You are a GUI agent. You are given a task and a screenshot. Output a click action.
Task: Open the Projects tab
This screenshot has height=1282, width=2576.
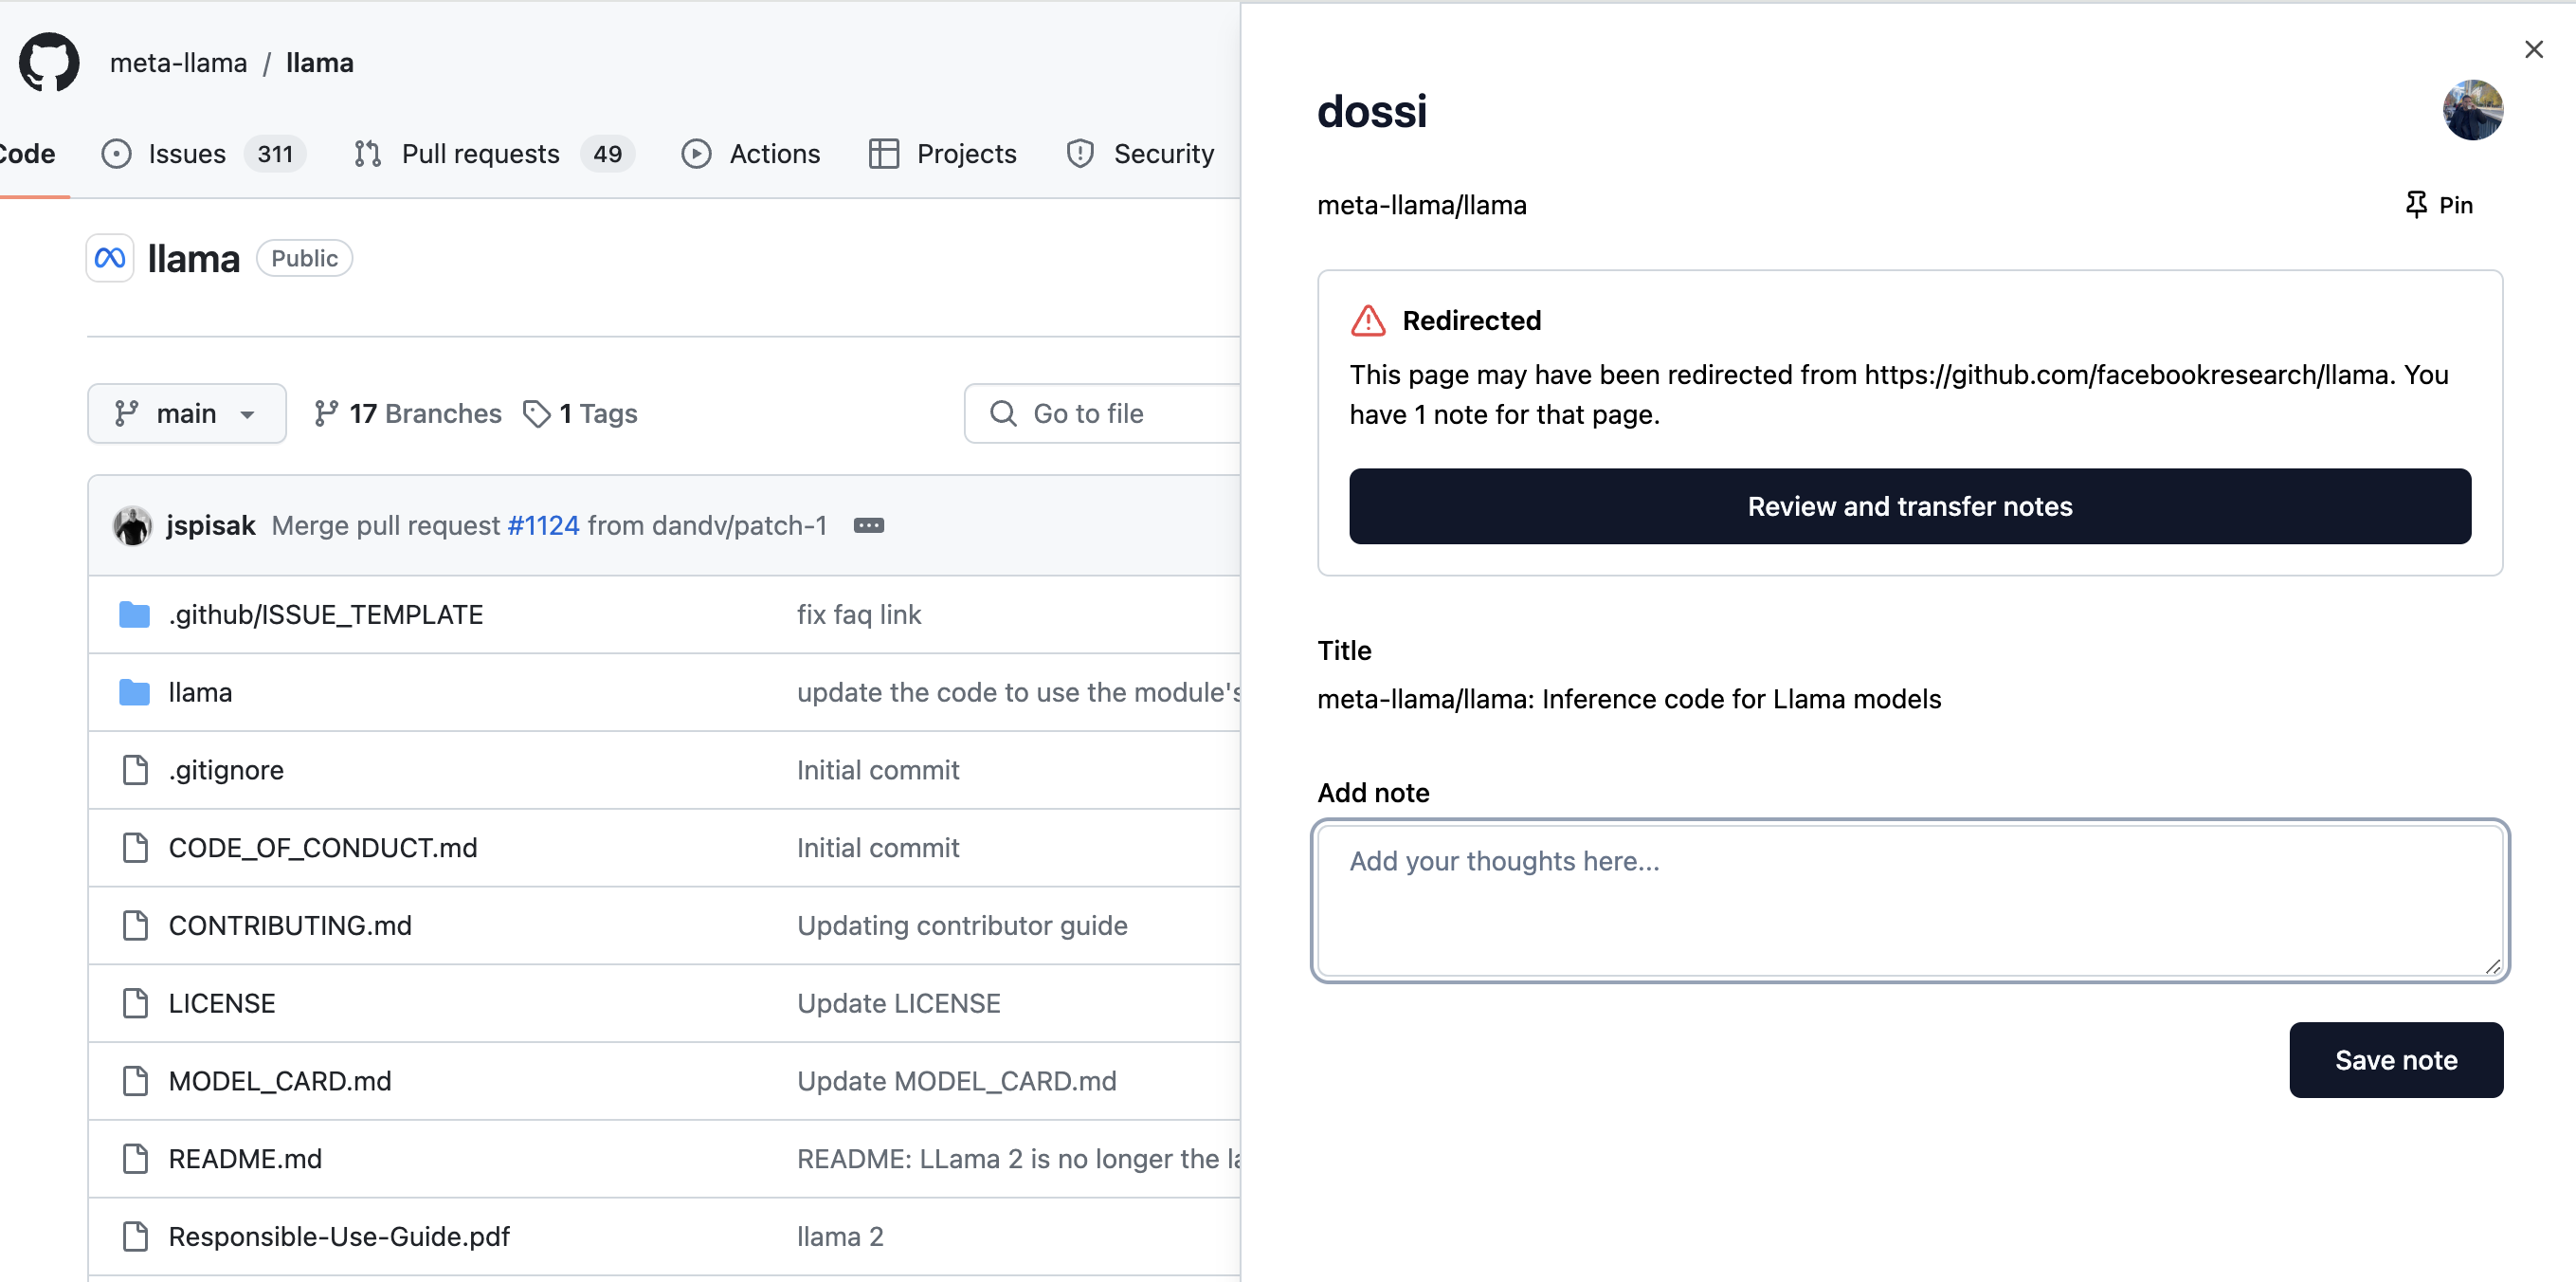(x=943, y=155)
